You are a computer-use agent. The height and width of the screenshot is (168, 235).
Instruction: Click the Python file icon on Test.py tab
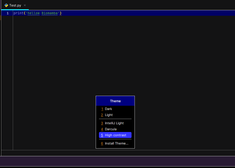pos(6,5)
